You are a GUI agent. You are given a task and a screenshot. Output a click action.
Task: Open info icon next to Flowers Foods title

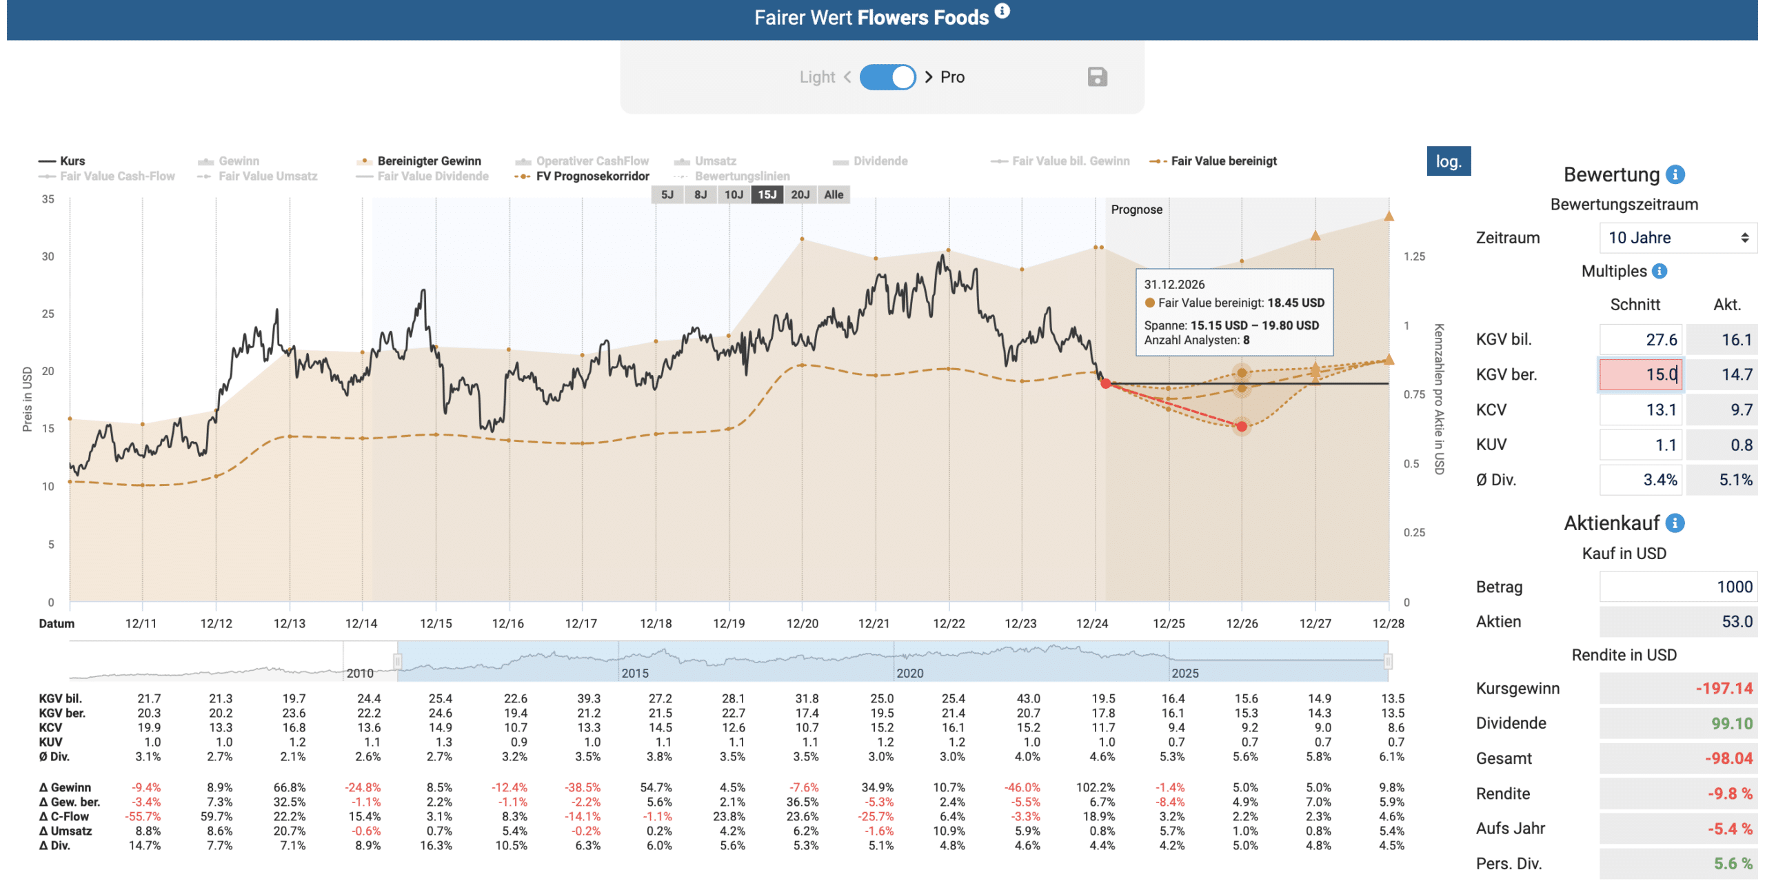(x=1002, y=10)
